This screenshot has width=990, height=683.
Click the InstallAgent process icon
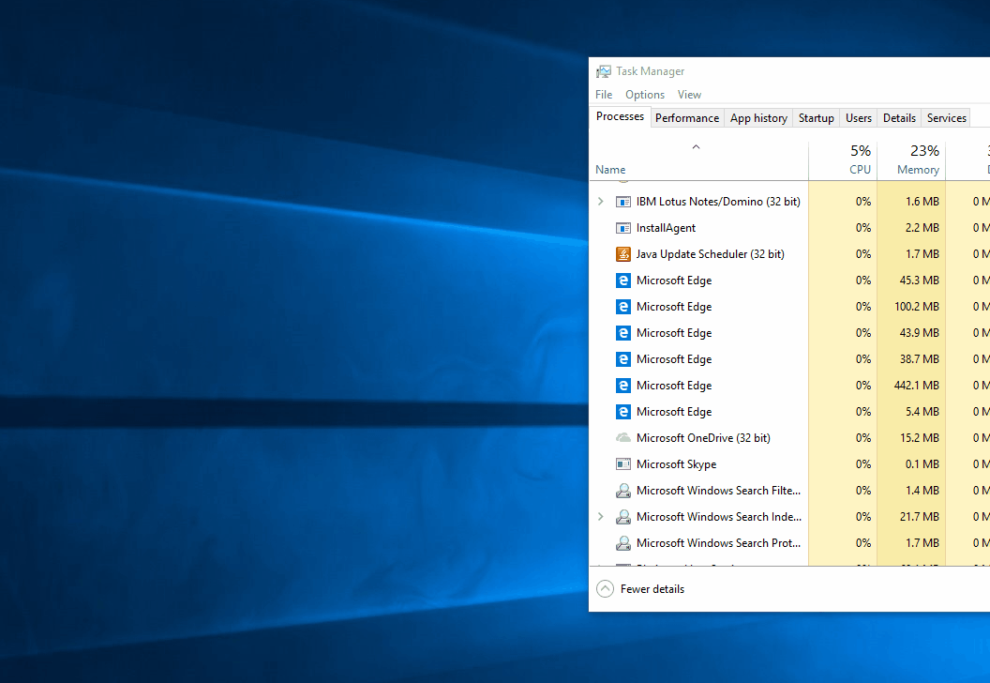click(623, 228)
